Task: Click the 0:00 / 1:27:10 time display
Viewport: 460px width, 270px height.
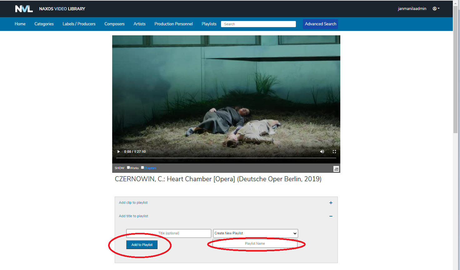Action: tap(135, 152)
